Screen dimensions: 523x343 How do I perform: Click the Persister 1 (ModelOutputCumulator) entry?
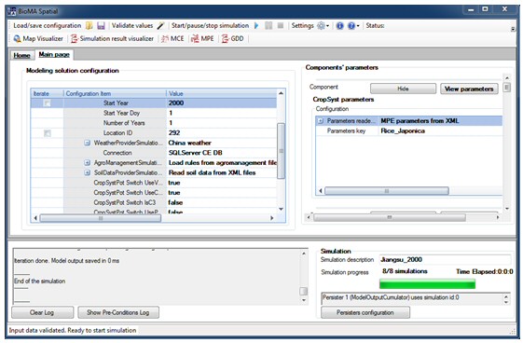391,297
